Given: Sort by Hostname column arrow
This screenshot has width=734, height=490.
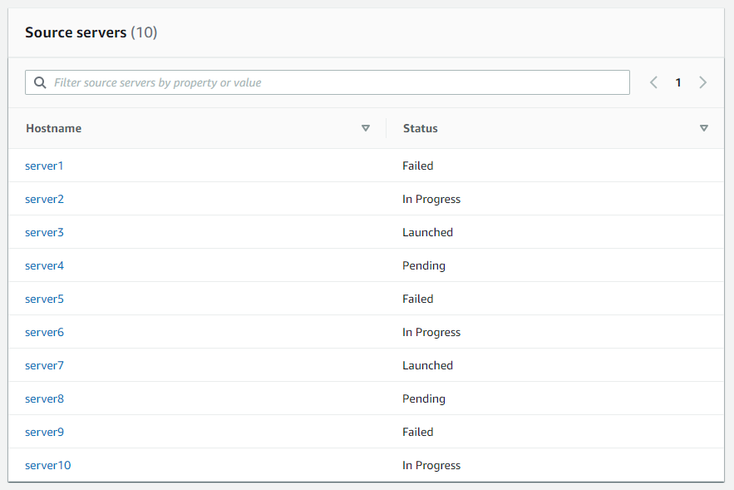Looking at the screenshot, I should [x=366, y=128].
